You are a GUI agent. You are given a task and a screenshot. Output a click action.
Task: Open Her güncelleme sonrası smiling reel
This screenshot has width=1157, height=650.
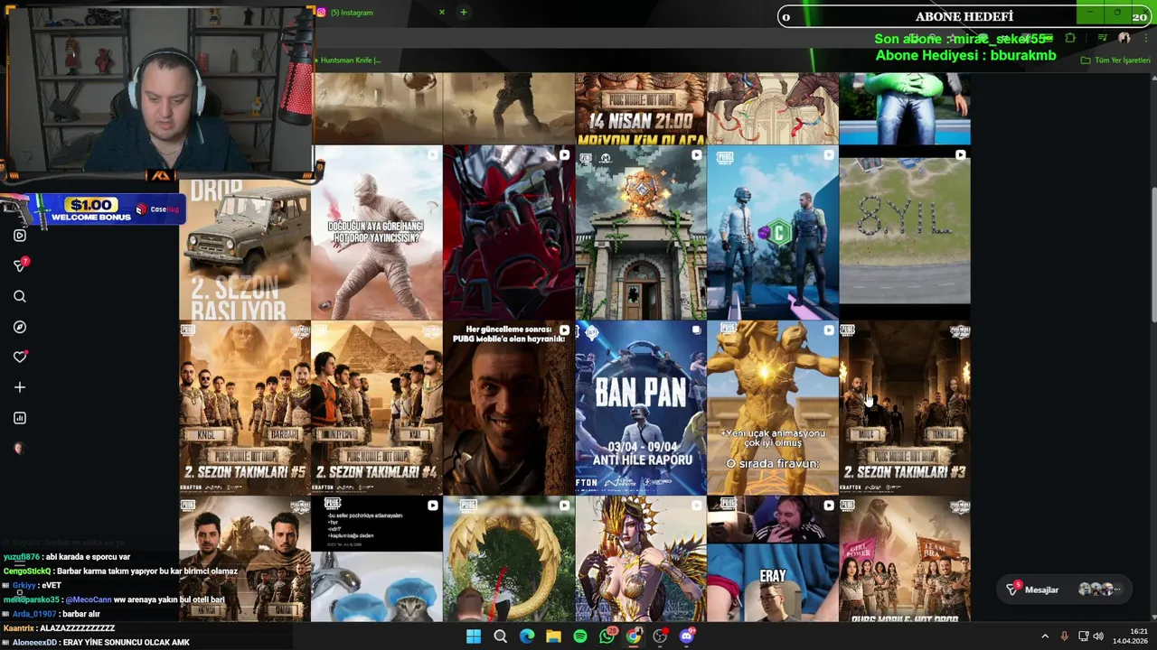[x=509, y=407]
